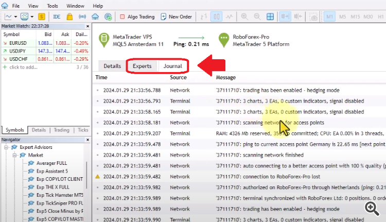
Task: Switch to the Trading tab
Action: point(62,130)
